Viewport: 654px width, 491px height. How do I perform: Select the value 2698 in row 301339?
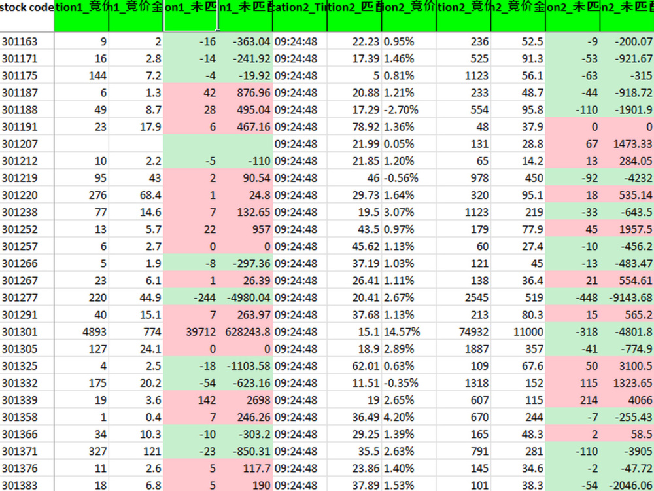tap(245, 401)
